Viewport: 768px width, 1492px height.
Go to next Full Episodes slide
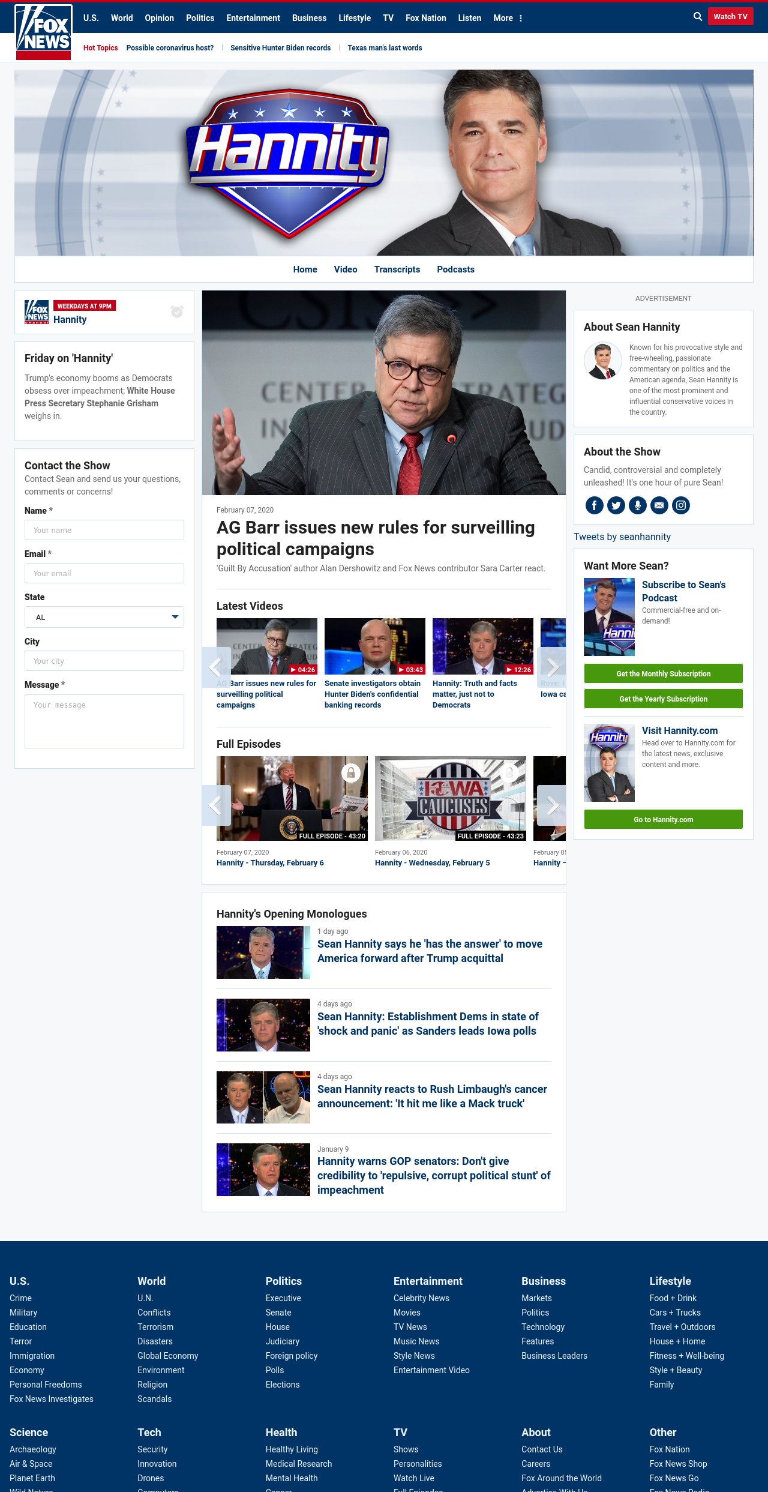coord(551,805)
